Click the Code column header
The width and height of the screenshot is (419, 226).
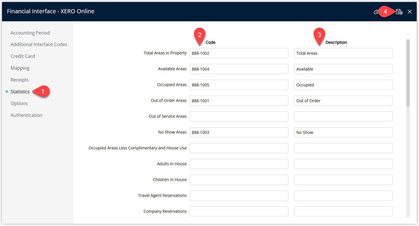coord(210,42)
